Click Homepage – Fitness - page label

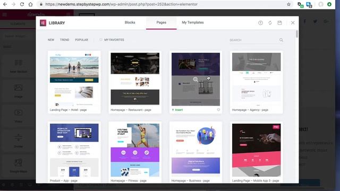point(129,180)
